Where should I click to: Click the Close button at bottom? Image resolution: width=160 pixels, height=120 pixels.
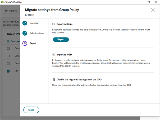pyautogui.click(x=31, y=110)
